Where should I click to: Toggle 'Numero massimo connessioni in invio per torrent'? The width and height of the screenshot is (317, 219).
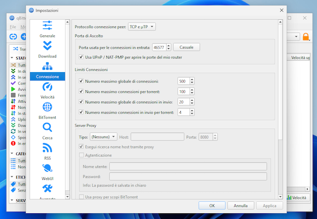point(81,112)
